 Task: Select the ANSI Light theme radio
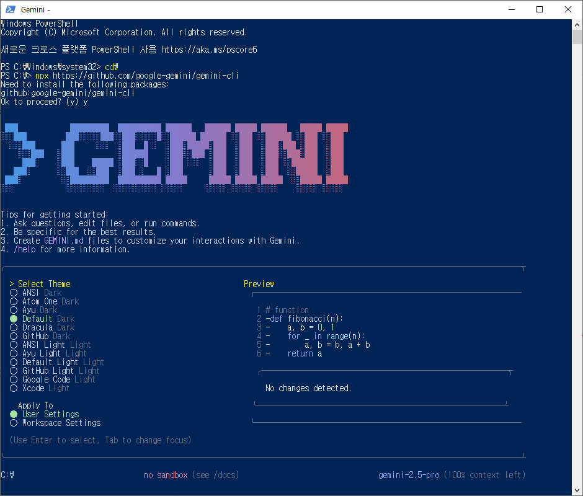[14, 345]
